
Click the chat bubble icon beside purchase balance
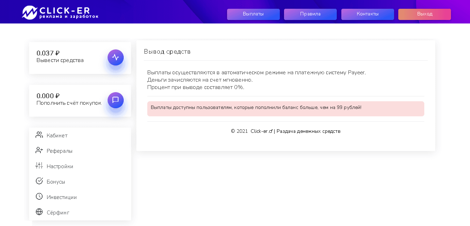(115, 100)
